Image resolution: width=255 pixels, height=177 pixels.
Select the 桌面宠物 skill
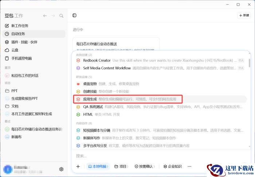pyautogui.click(x=160, y=84)
